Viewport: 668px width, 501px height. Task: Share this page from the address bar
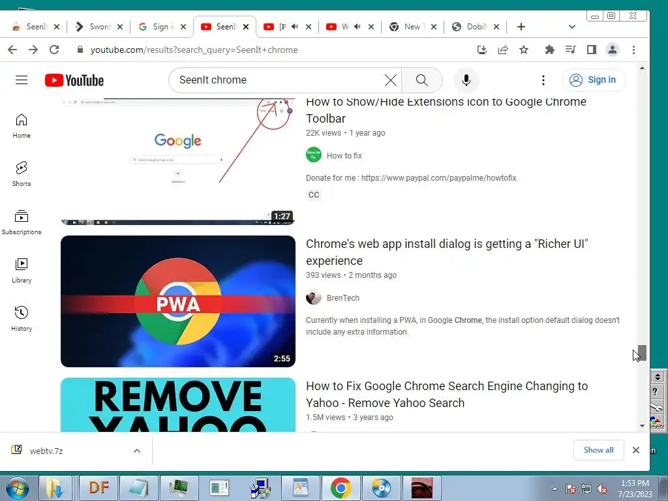coord(503,50)
